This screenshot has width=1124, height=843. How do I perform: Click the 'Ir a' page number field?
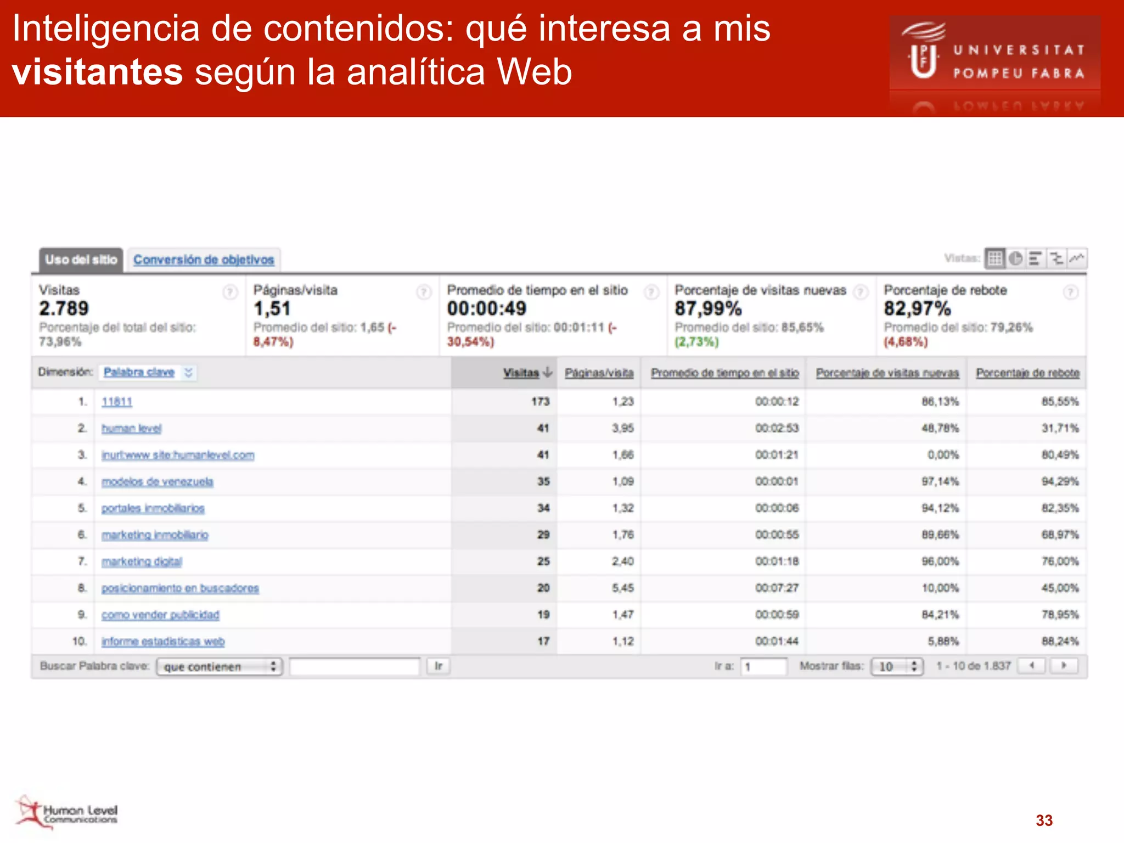tap(763, 667)
